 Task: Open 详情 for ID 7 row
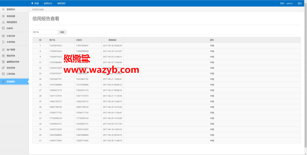pos(212,46)
